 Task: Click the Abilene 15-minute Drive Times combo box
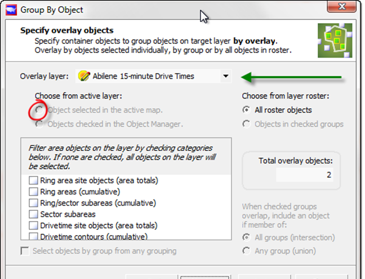click(x=152, y=76)
